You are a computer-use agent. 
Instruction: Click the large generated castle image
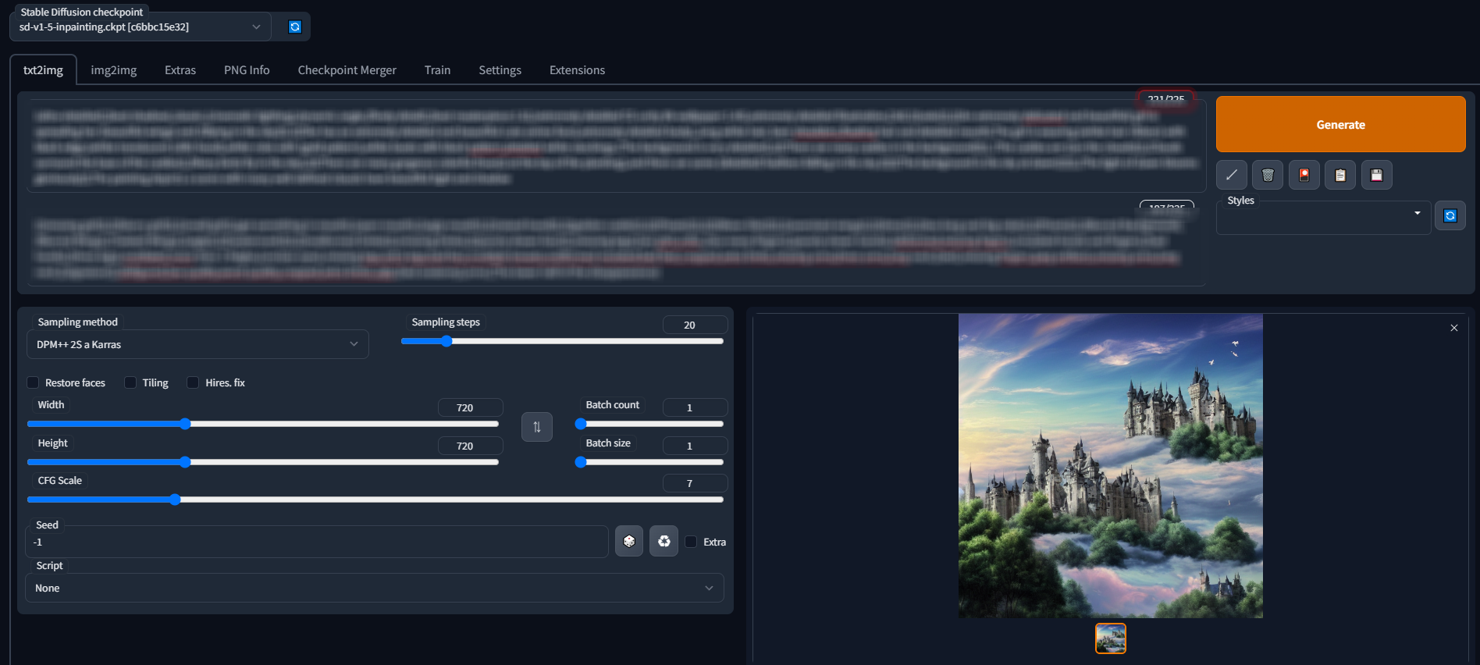pos(1110,466)
